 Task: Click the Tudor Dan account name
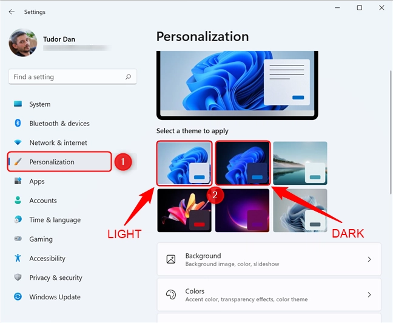click(x=59, y=39)
